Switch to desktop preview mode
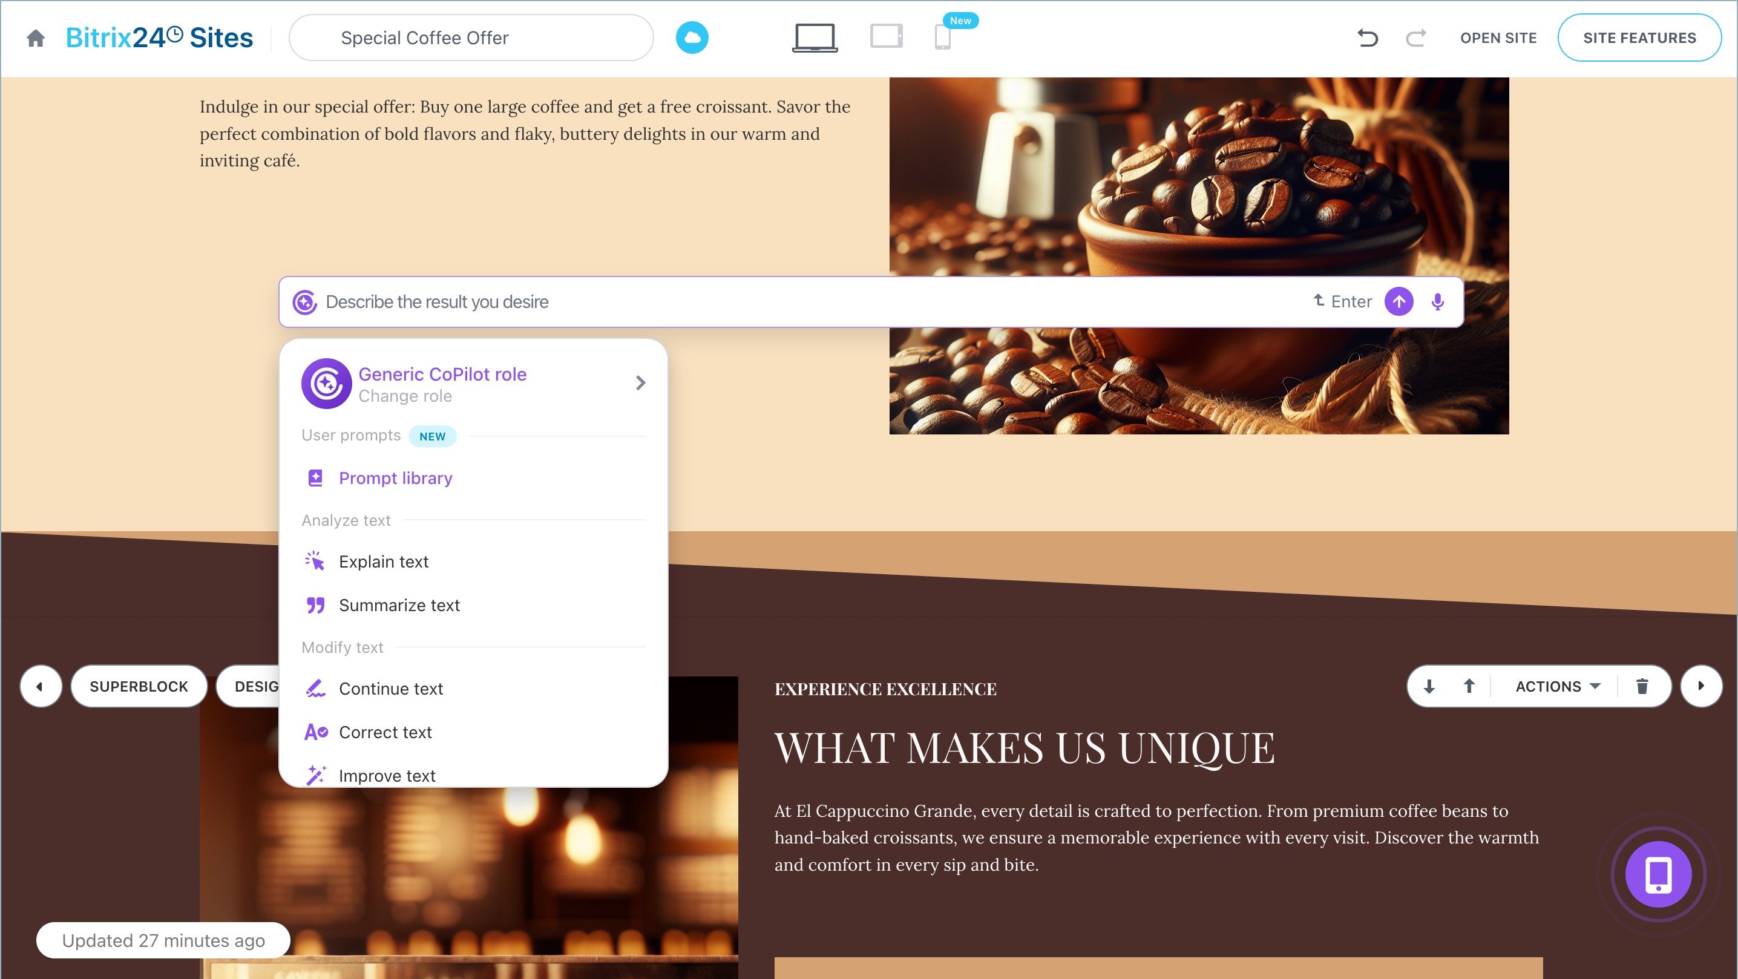This screenshot has height=979, width=1738. [x=815, y=38]
